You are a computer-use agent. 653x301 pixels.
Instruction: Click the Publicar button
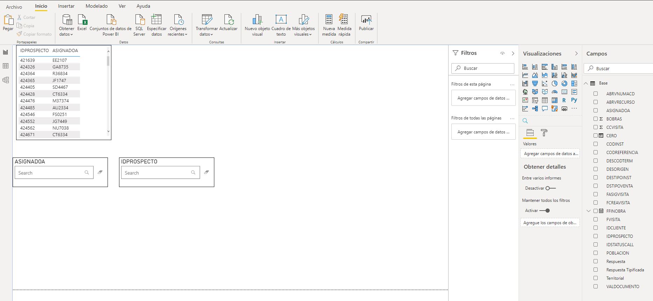pyautogui.click(x=366, y=23)
